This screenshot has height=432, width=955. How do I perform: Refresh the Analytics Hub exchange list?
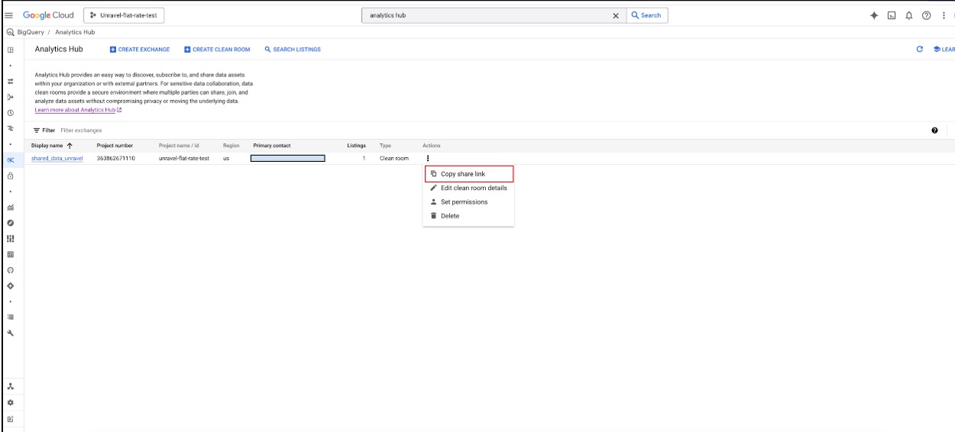click(920, 50)
